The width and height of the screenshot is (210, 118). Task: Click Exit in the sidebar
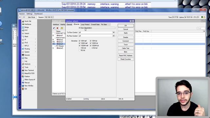pyautogui.click(x=26, y=89)
